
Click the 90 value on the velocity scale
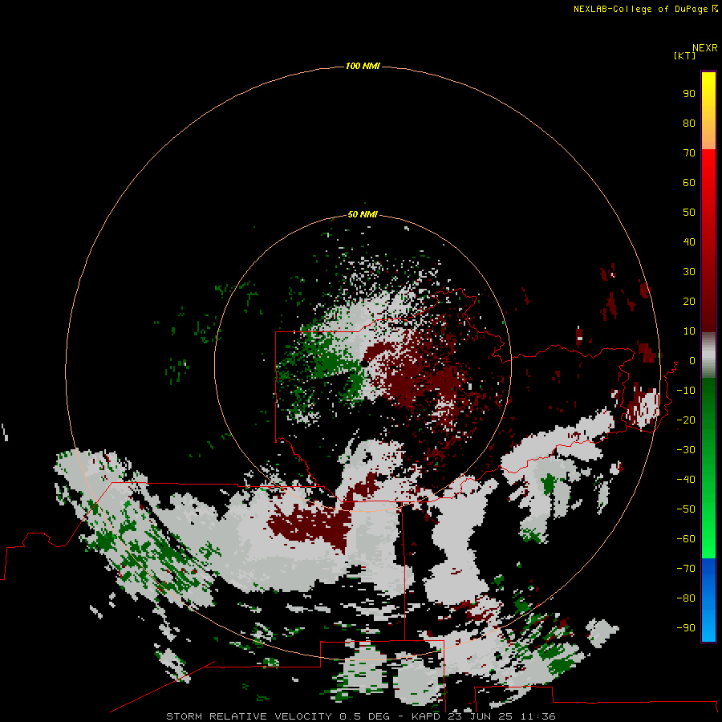click(x=689, y=94)
